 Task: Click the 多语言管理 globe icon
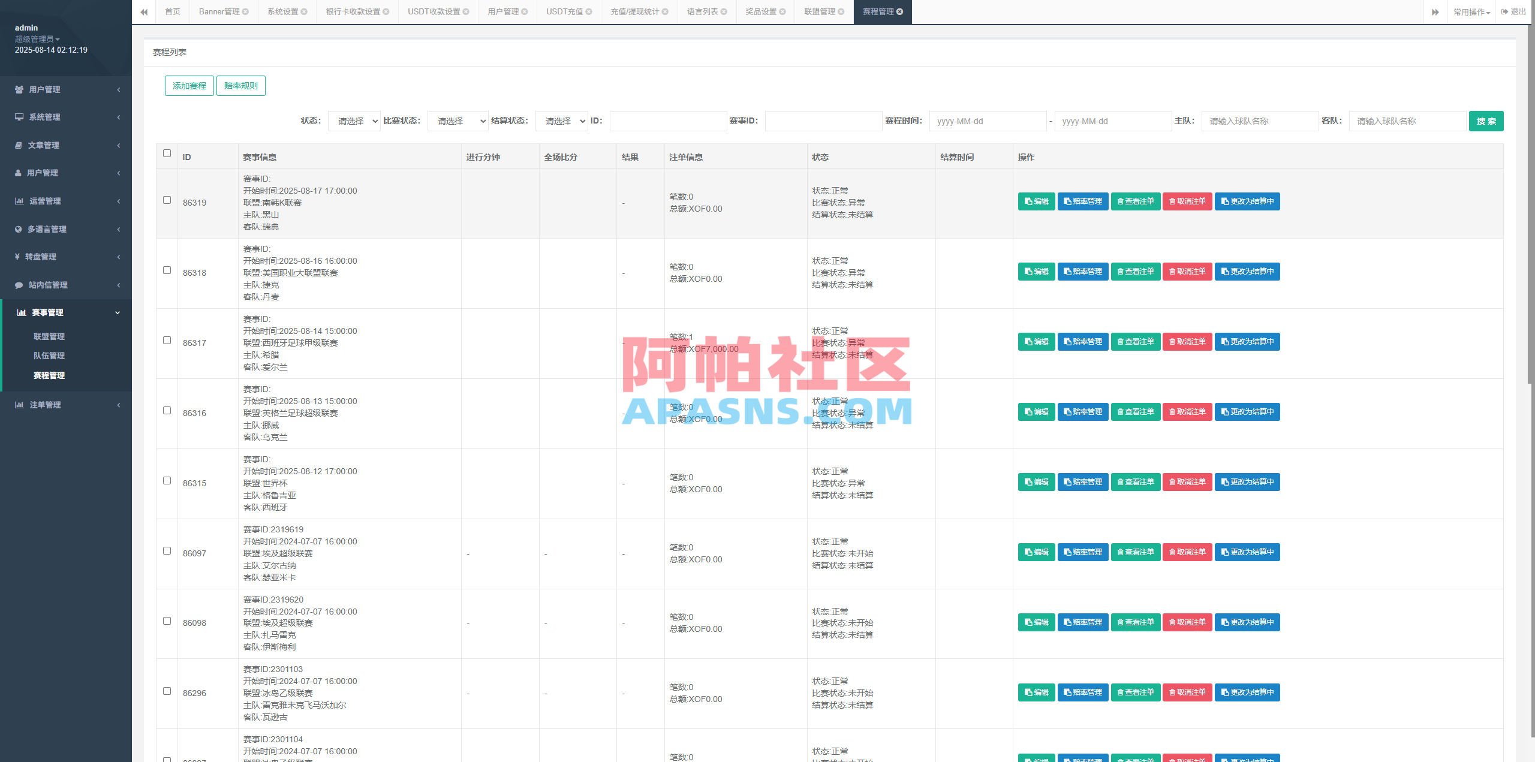coord(19,228)
